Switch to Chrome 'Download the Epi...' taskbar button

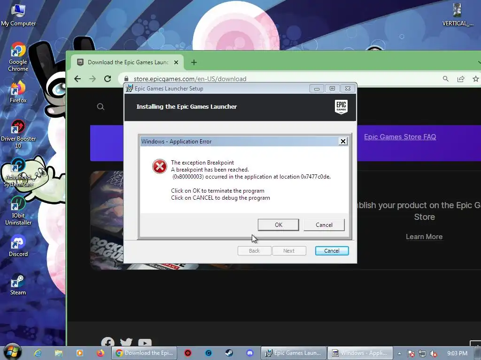point(144,353)
